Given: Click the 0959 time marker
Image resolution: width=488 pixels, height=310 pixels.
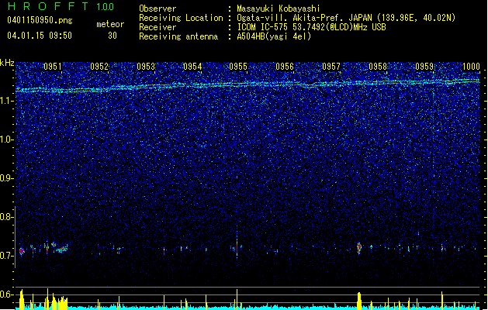Looking at the screenshot, I should point(424,67).
